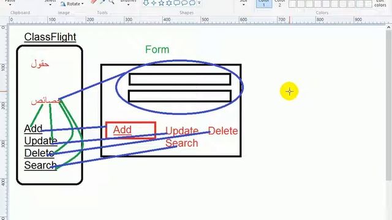Pick the last empty custom color slot
This screenshot has width=392, height=220.
coord(368,4)
